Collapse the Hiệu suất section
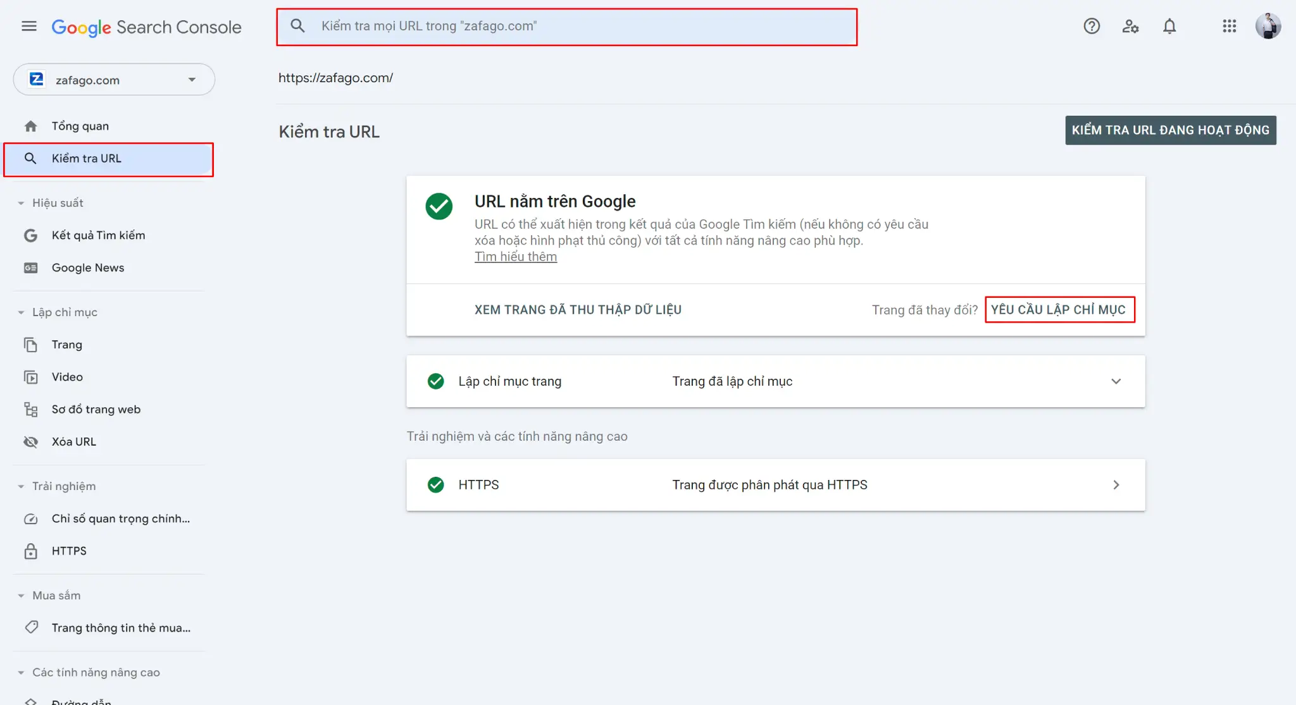This screenshot has width=1296, height=705. (x=21, y=204)
